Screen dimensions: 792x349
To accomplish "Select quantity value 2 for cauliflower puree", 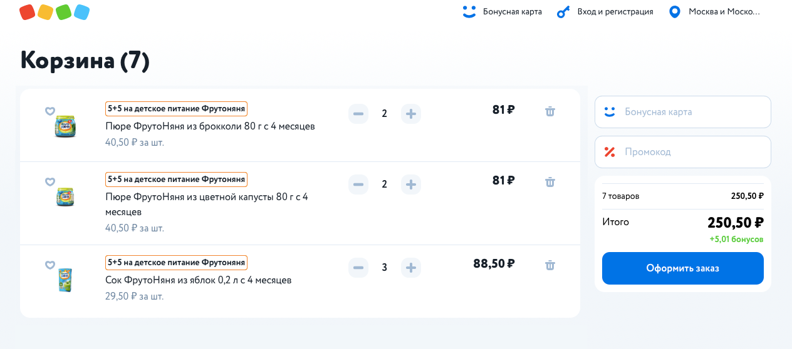I will click(385, 185).
